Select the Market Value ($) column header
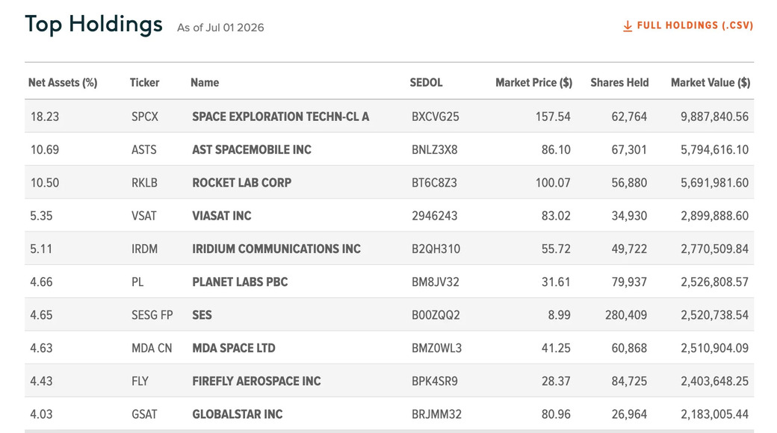This screenshot has width=777, height=433. click(711, 83)
